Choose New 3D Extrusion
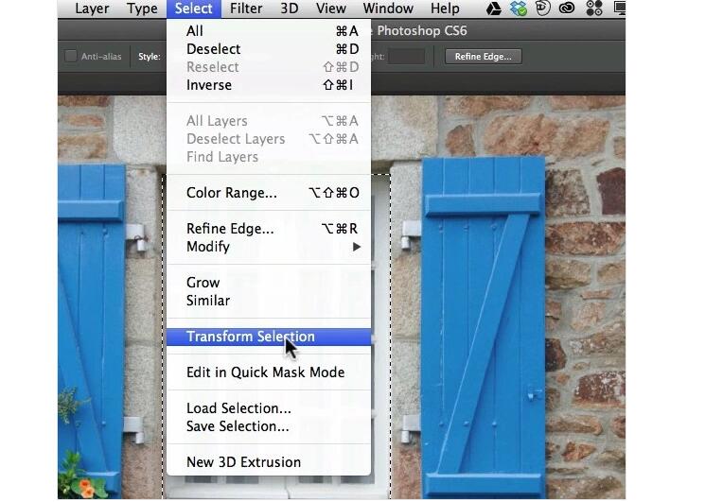 269,462
